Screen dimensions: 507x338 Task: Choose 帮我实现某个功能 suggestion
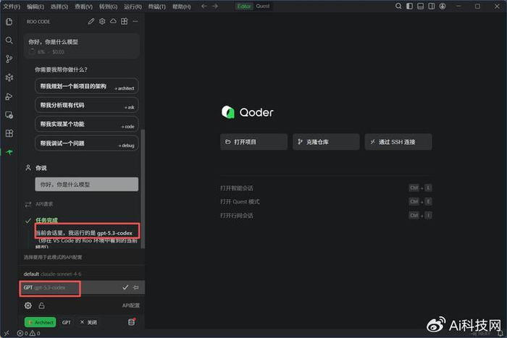pyautogui.click(x=87, y=124)
